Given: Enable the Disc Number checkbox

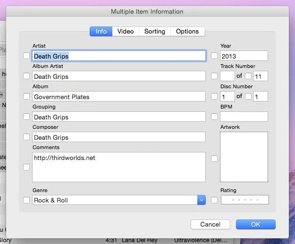Looking at the screenshot, I should (x=214, y=96).
